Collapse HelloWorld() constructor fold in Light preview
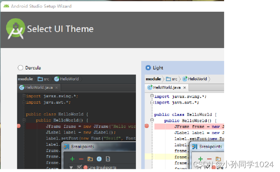Screen dimensions: 280x172 (x=152, y=120)
